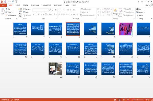Click Increase Font Size icon

click(x=50, y=10)
